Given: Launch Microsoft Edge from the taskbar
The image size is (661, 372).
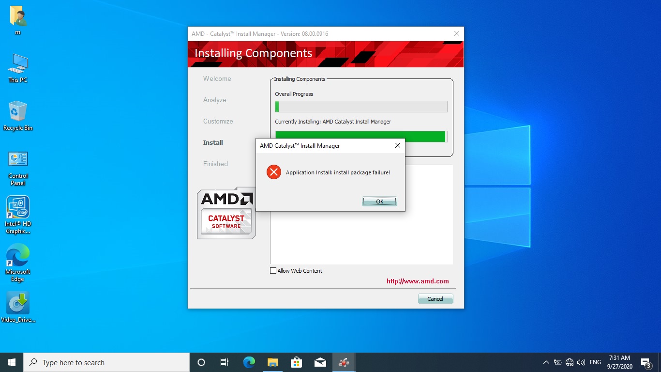Looking at the screenshot, I should tap(249, 362).
